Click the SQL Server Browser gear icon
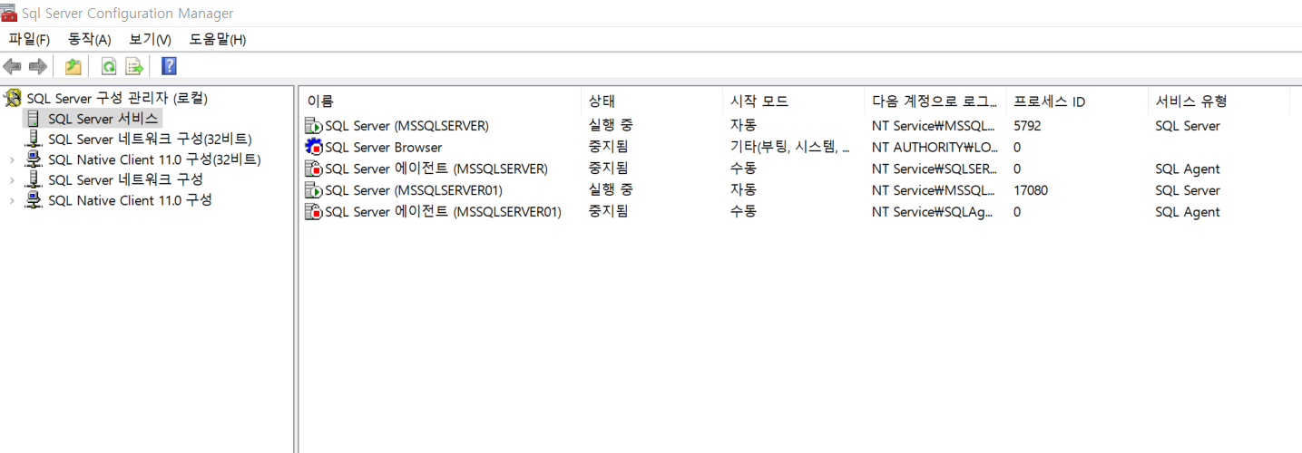The height and width of the screenshot is (453, 1302). (313, 147)
